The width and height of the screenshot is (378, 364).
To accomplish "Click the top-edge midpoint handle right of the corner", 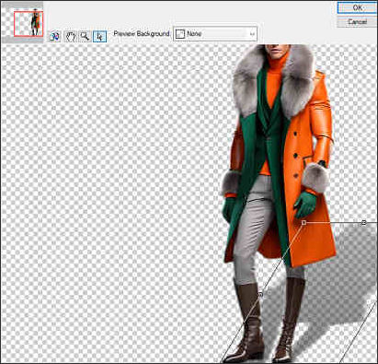I will click(x=363, y=222).
